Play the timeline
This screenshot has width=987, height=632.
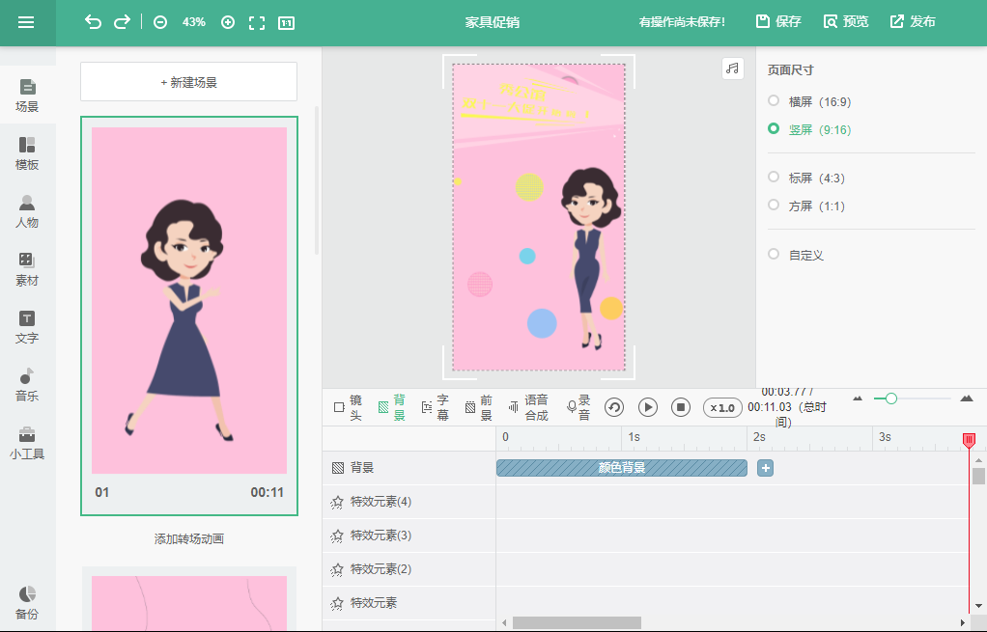(x=648, y=407)
